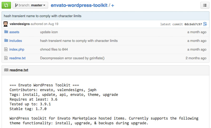Click 'a month ago' in includes row
This screenshot has width=211, height=128.
(197, 41)
